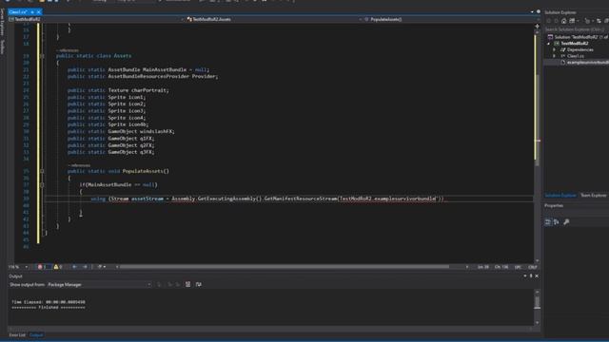Expand the Class1.cs node in Solution Explorer

click(554, 56)
